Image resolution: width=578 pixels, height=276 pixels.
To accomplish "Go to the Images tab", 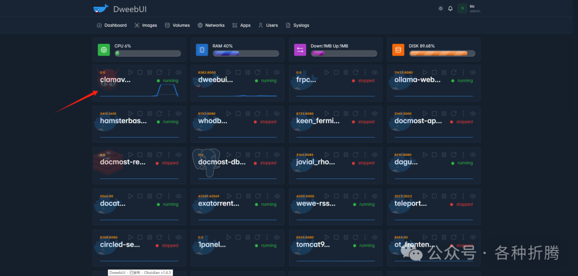I will point(146,26).
